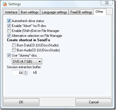Viewport: 116px width, 110px height.
Task: Toggle Use "dummy"-disc checkbox
Action: [x=9, y=55]
